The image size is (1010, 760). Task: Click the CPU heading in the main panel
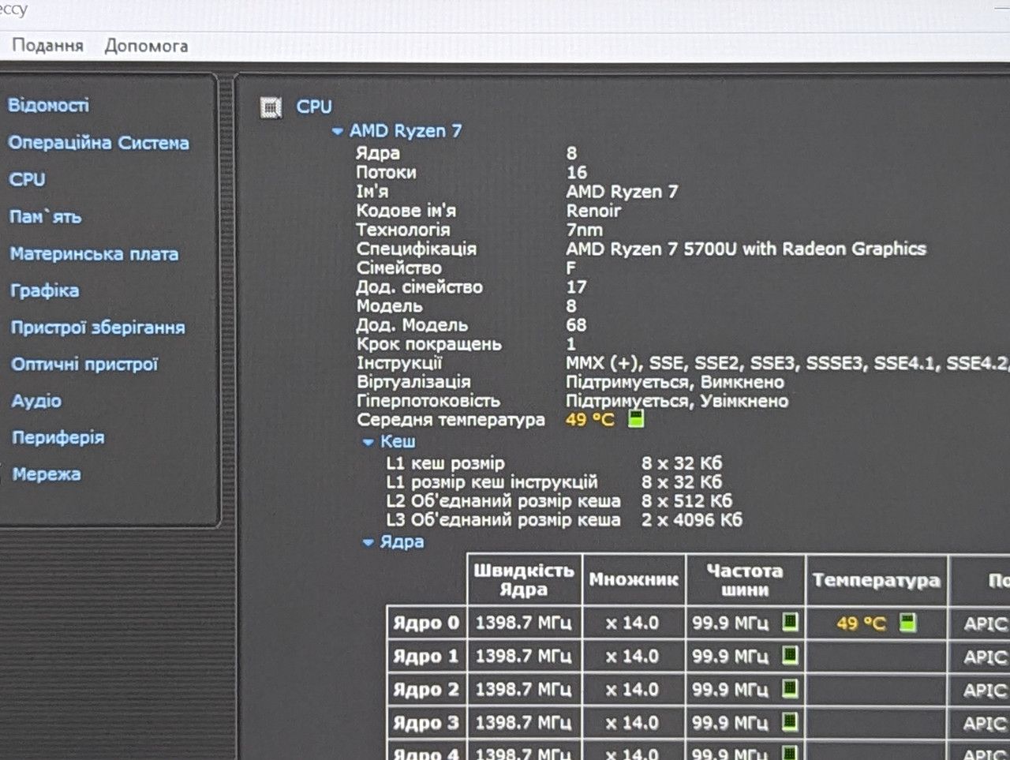(x=314, y=107)
